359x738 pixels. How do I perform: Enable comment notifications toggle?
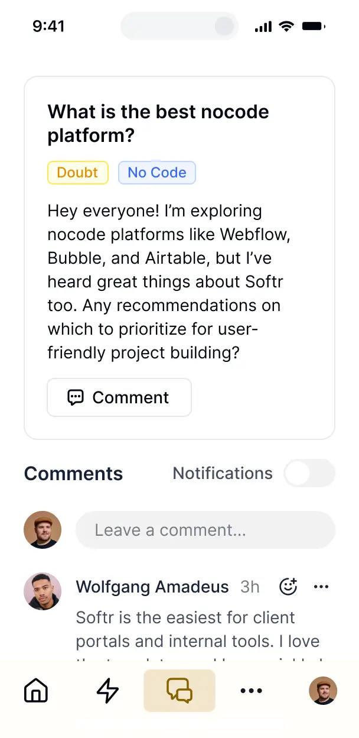(309, 473)
